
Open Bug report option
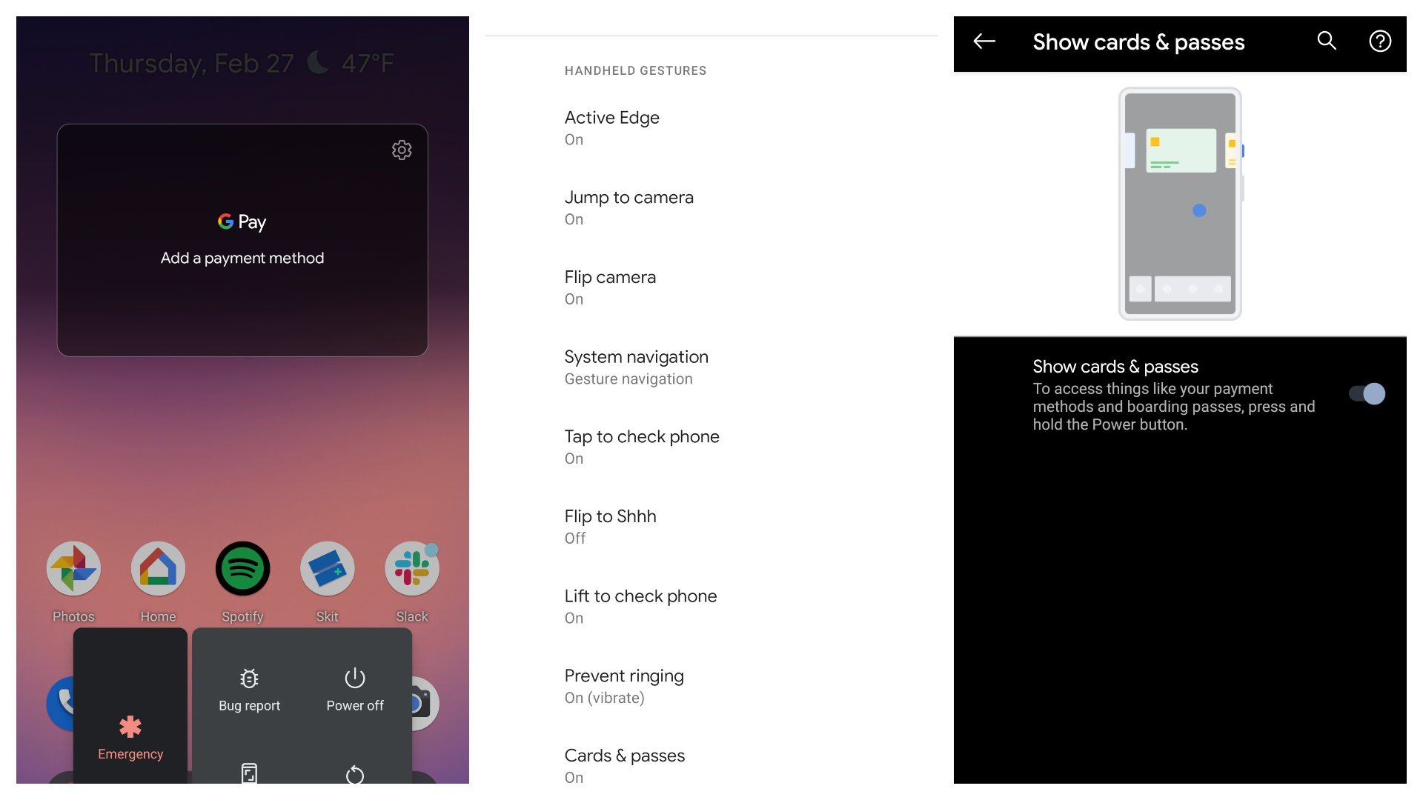(248, 687)
